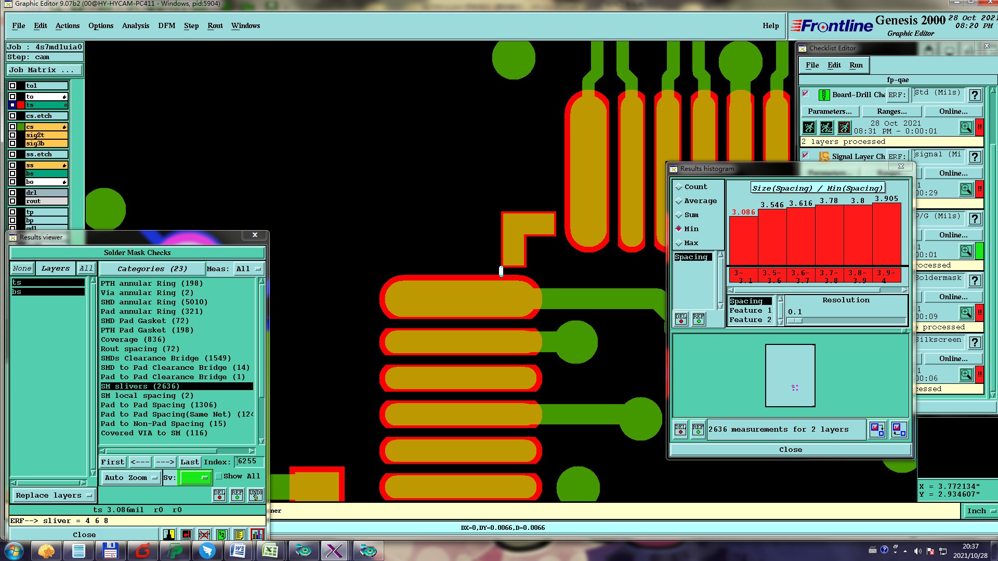This screenshot has width=998, height=561.
Task: Click the Job Matrix button
Action: click(44, 70)
